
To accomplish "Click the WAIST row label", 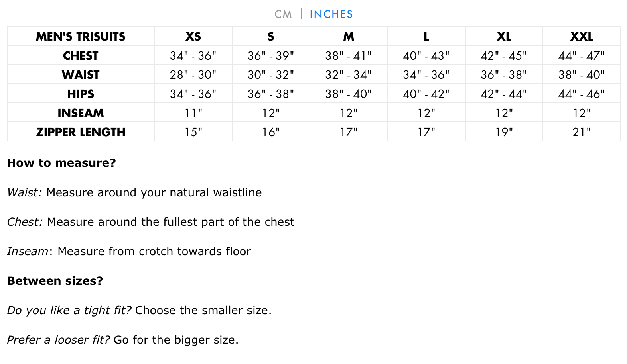I will click(x=81, y=74).
